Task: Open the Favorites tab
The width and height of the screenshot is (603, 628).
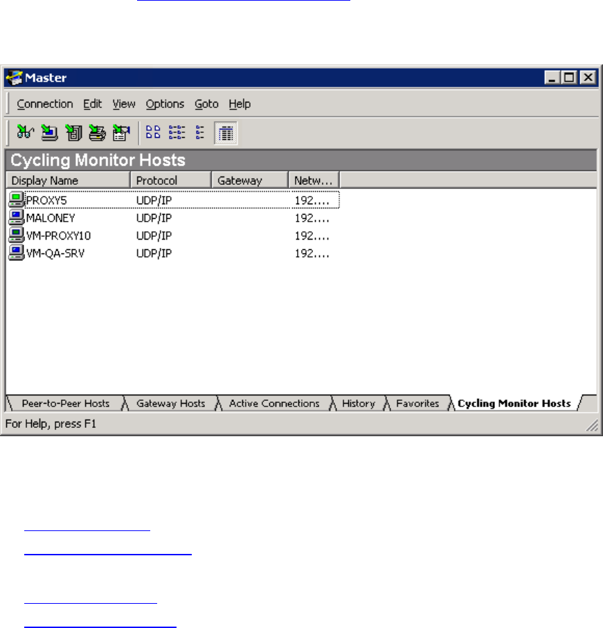Action: [417, 403]
